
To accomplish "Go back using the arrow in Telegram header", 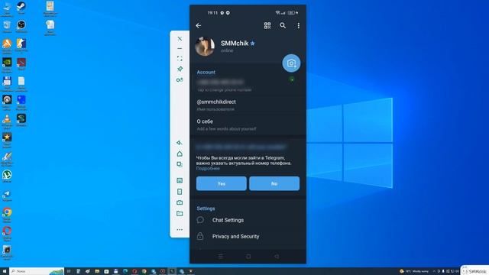I will 199,25.
